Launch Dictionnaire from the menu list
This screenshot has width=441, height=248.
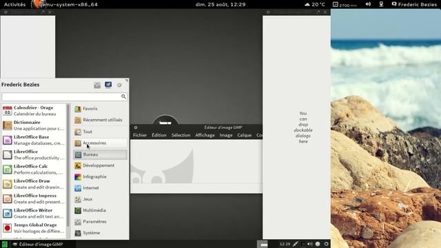(x=34, y=125)
